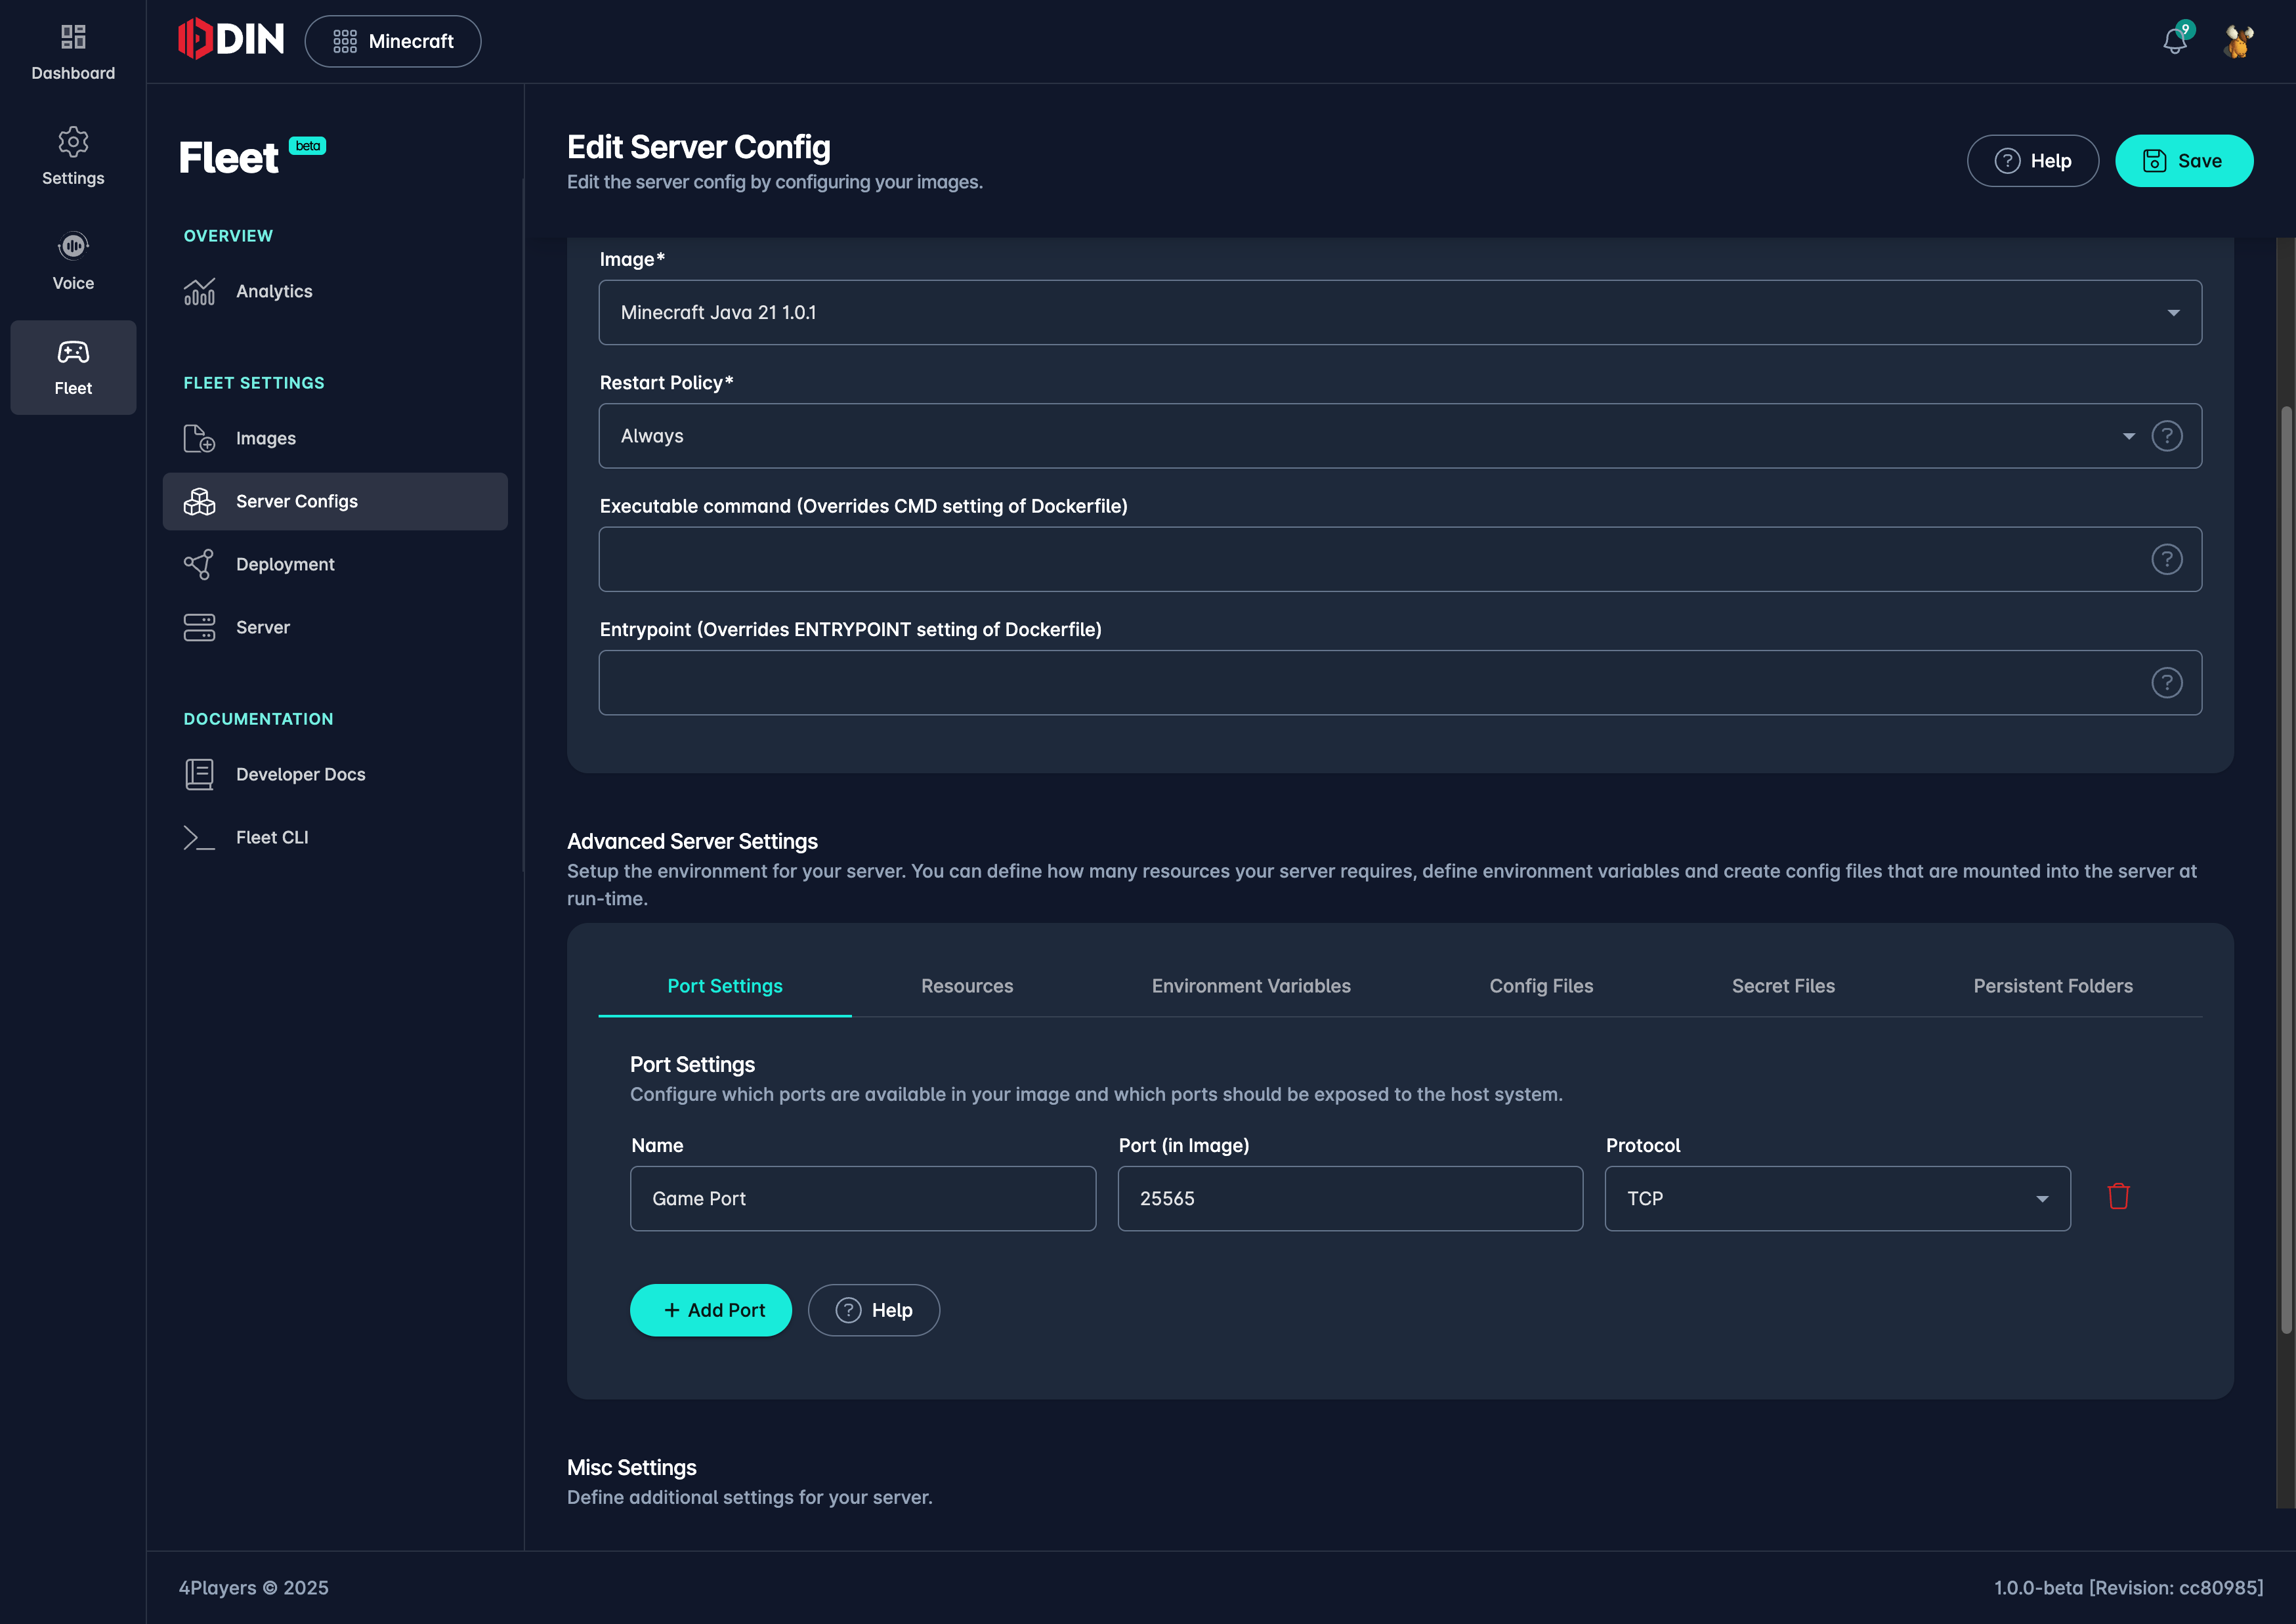Switch to the Resources tab
2296x1624 pixels.
(x=967, y=986)
